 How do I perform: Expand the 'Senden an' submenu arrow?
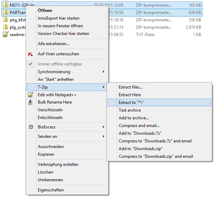(x=103, y=136)
